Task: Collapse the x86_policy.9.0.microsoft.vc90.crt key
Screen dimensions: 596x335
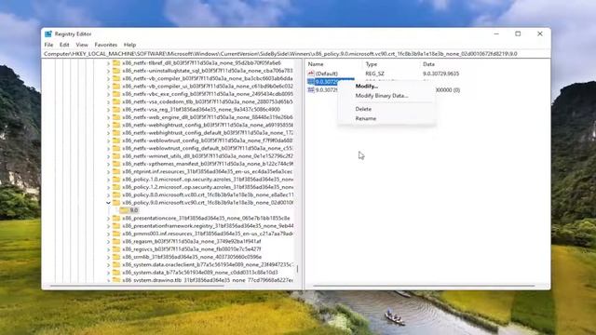Action: (108, 203)
